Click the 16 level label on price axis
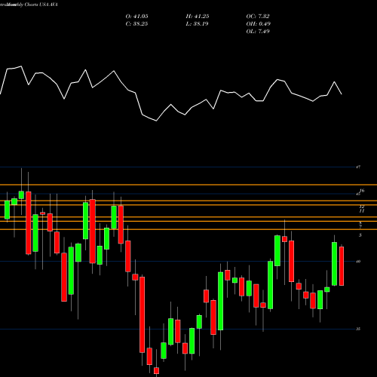 click(x=362, y=191)
